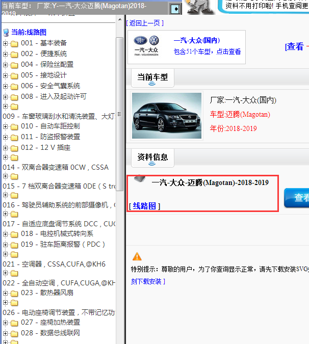Click the 车型:迈腾(Magotan) text
The image size is (309, 344).
pyautogui.click(x=240, y=114)
